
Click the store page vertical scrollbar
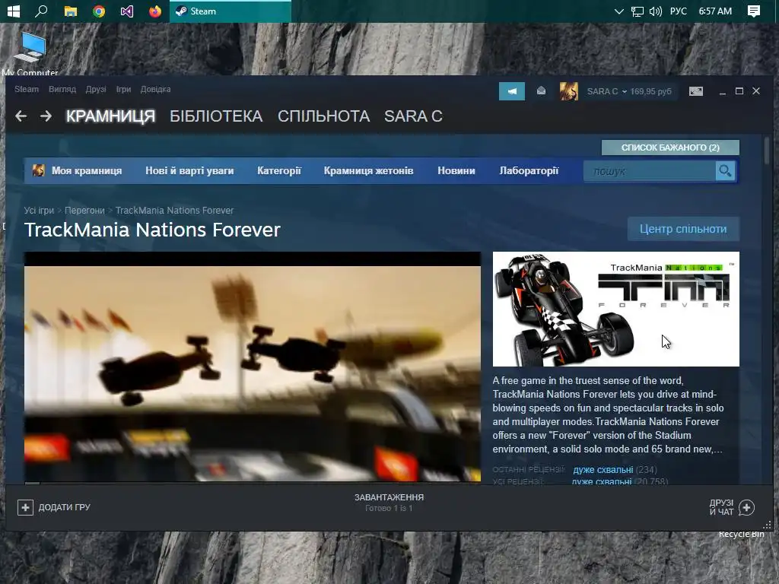767,151
